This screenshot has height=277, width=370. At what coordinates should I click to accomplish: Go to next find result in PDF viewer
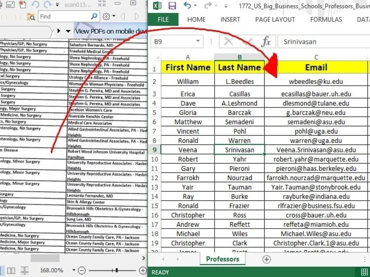click(137, 16)
